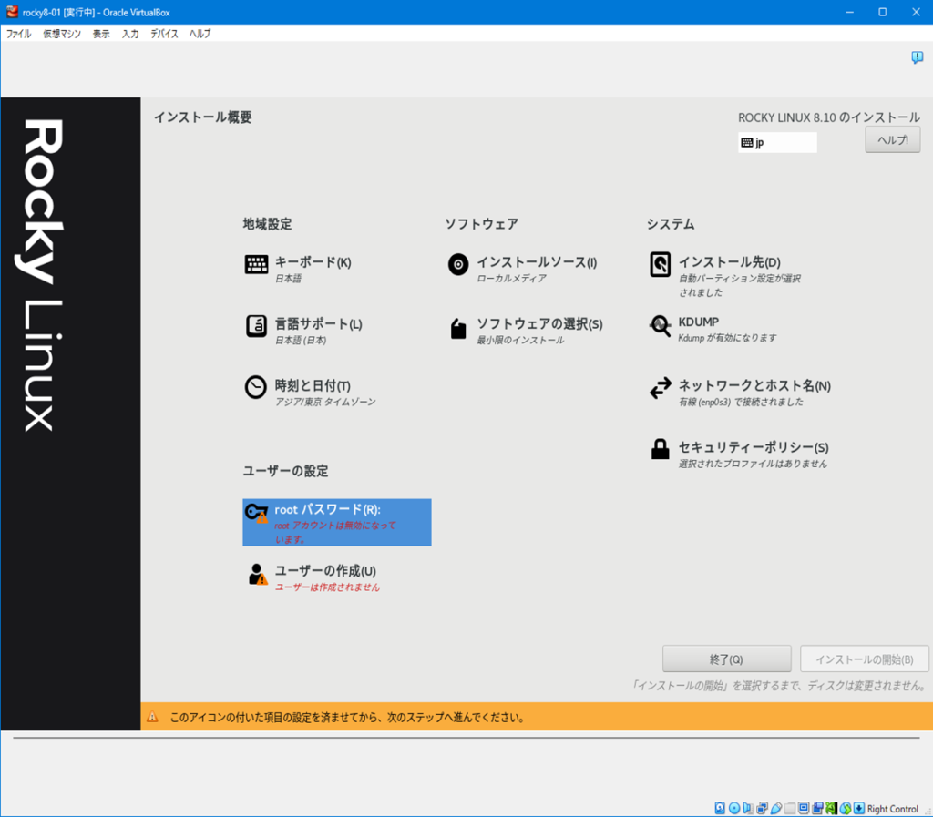
Task: Open ソフトウェアの選択(S) settings
Action: tap(539, 324)
